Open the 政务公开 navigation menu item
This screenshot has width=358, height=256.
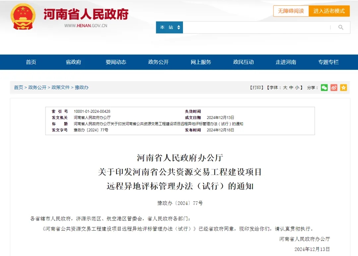click(158, 62)
